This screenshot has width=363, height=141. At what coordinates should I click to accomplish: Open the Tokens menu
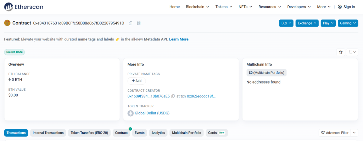click(224, 7)
